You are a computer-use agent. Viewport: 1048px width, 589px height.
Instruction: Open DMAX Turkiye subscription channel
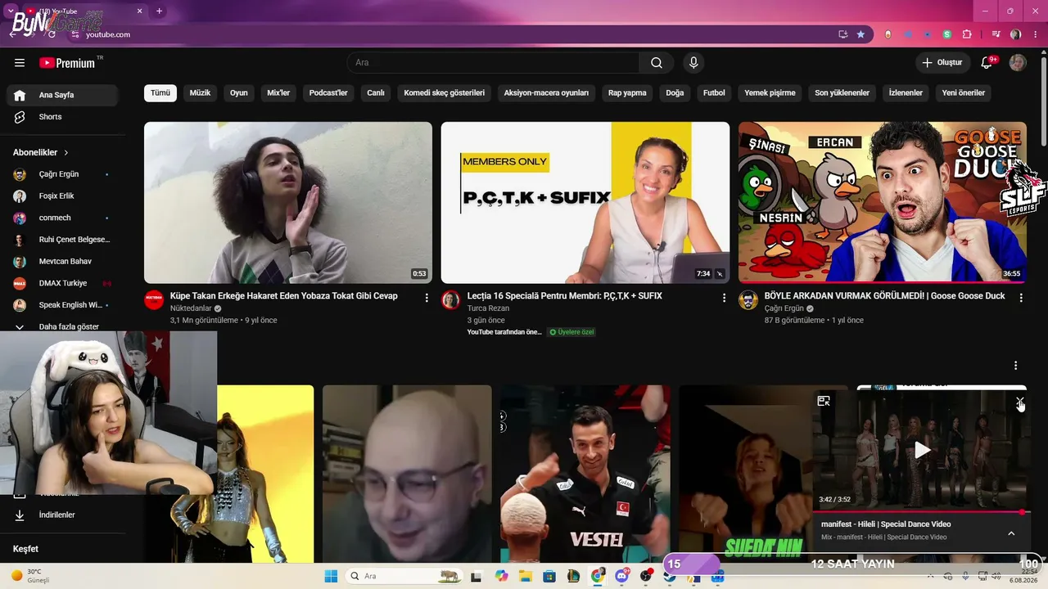62,283
